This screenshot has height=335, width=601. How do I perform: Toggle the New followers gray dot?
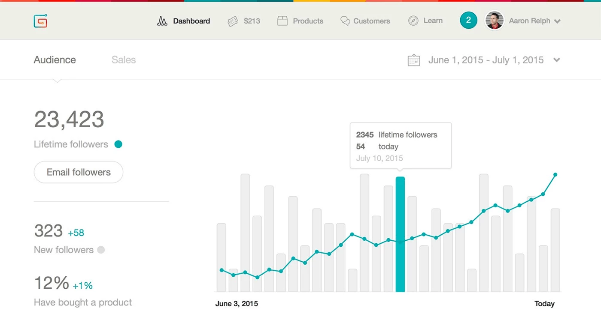101,250
